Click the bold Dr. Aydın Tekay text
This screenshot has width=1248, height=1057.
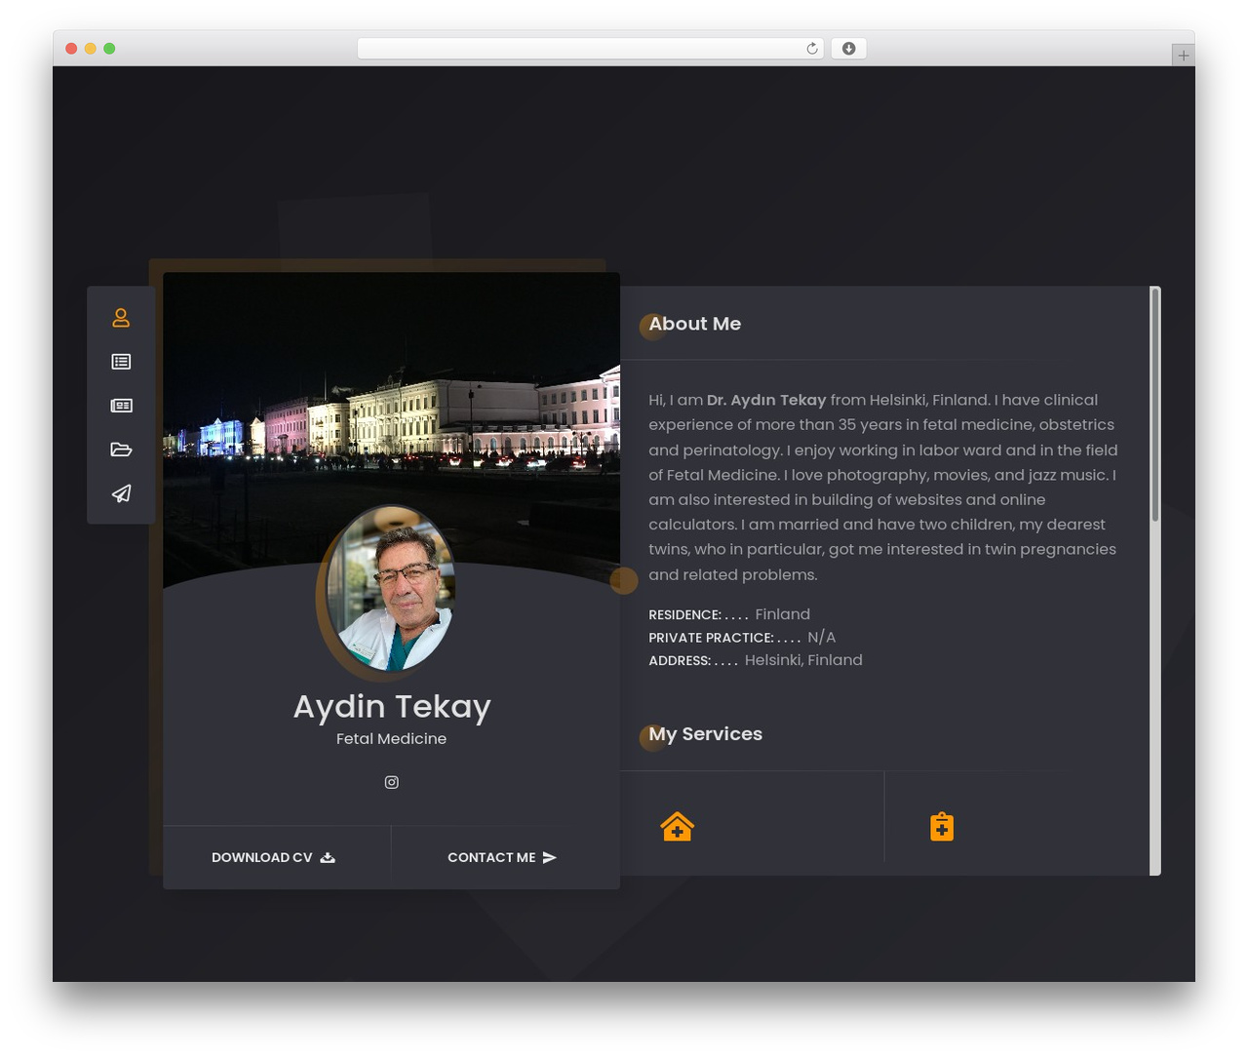[x=766, y=400]
